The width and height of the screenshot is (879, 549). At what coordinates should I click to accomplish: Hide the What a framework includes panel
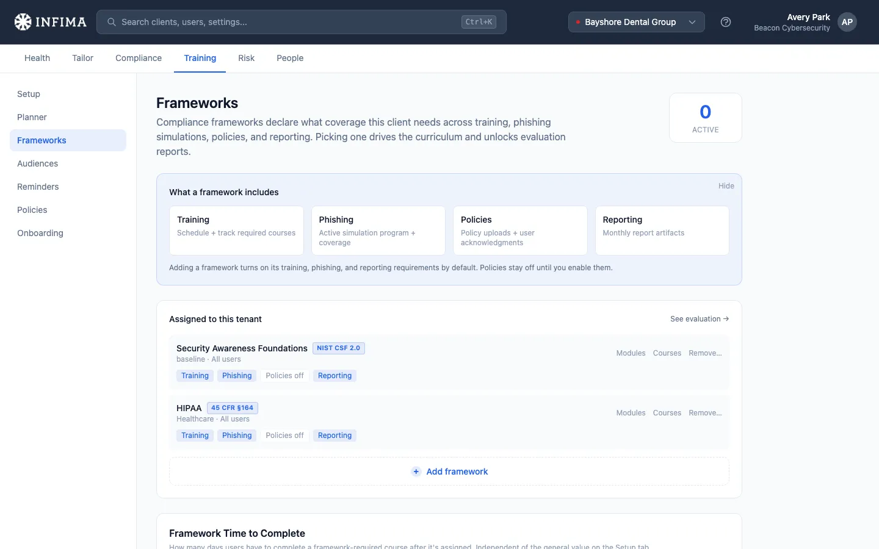click(726, 186)
